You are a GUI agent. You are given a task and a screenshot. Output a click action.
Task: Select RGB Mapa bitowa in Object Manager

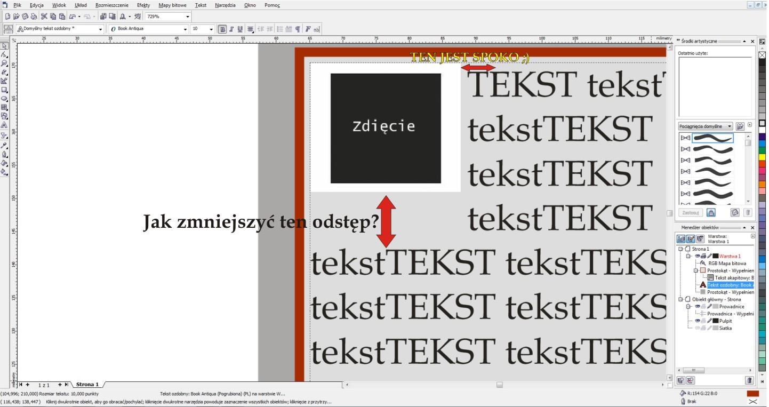coord(727,264)
